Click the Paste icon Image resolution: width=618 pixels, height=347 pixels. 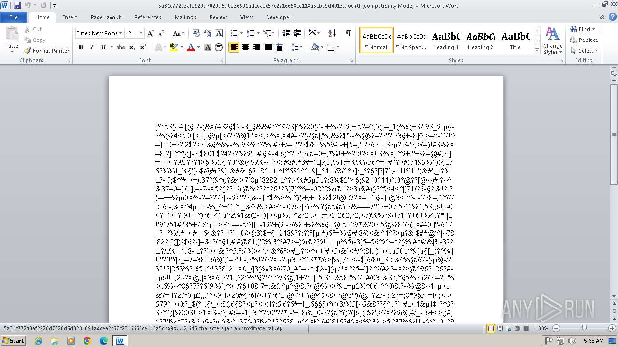[12, 34]
